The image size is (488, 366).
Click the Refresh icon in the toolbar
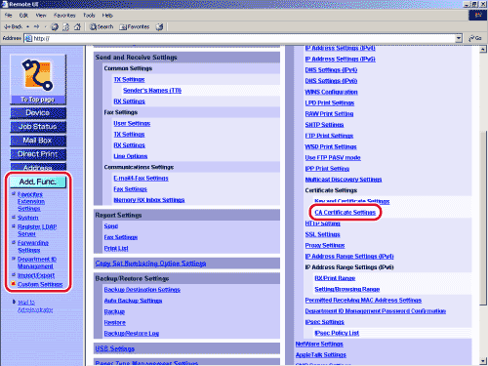(65, 26)
